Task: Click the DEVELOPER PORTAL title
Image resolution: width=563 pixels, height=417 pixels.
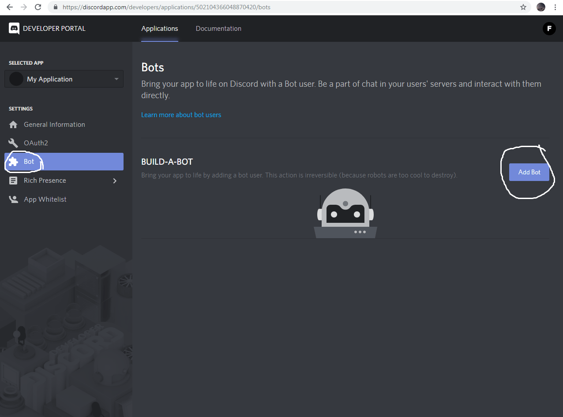Action: coord(54,29)
